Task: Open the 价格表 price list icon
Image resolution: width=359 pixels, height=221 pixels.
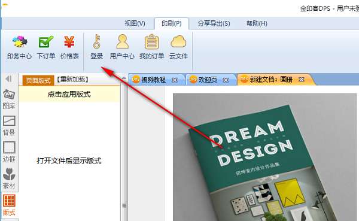Action: pos(69,47)
